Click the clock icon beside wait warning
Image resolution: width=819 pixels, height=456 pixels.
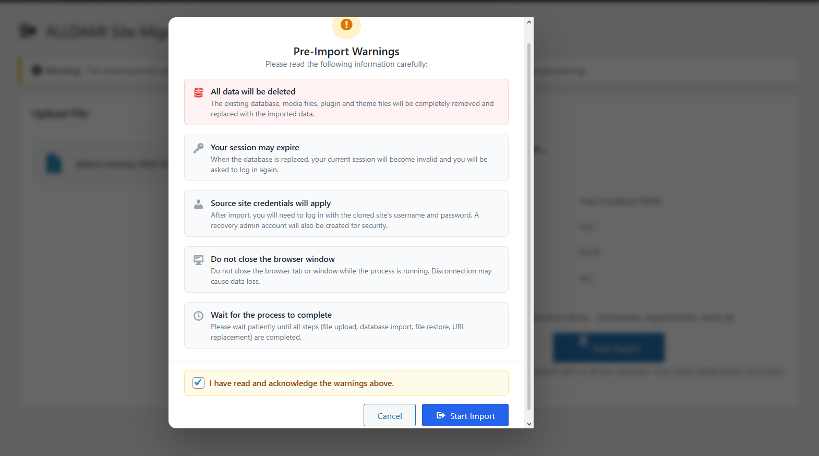pos(199,316)
